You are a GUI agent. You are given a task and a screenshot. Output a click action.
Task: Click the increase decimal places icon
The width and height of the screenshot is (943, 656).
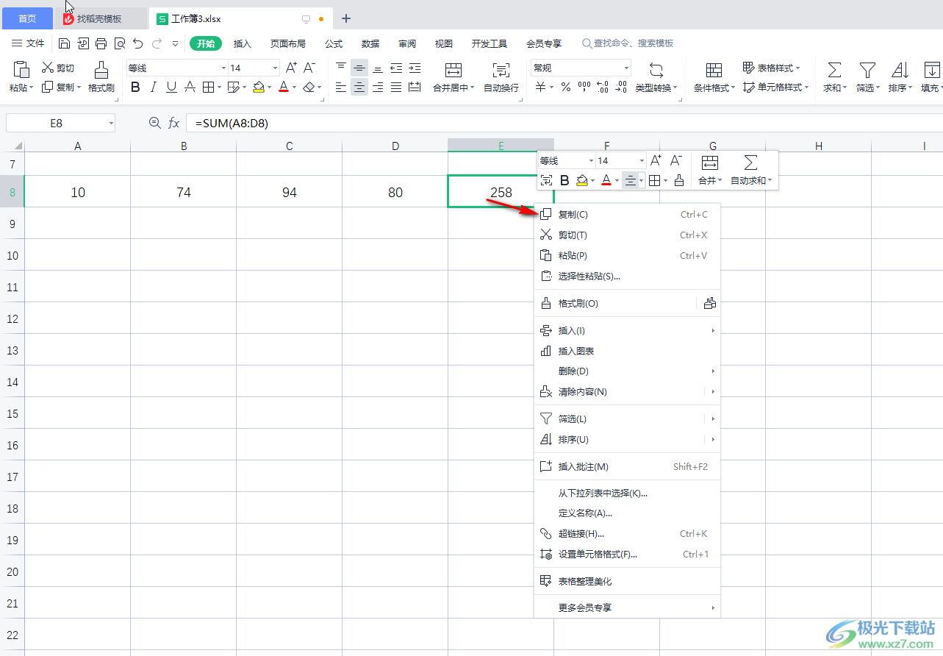coord(603,88)
